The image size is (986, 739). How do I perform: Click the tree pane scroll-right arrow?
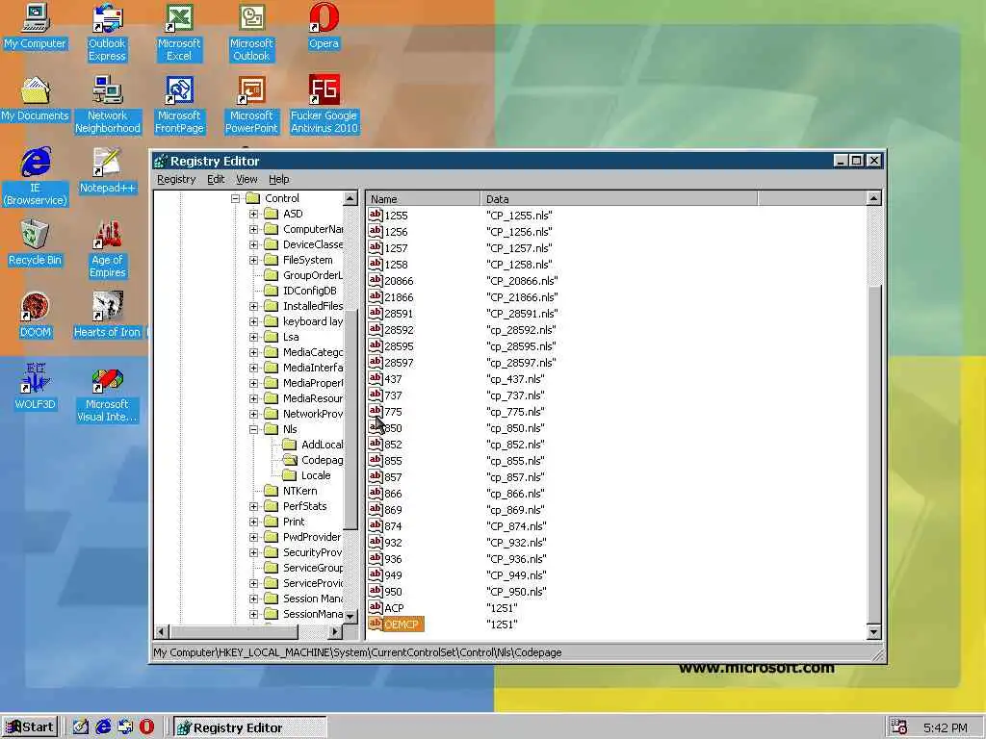click(x=335, y=631)
